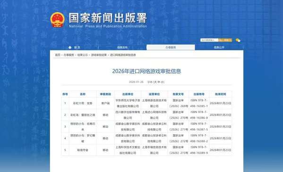The height and width of the screenshot is (172, 283).
Task: Click the publish date 2026-01-26
Action: tap(136, 82)
